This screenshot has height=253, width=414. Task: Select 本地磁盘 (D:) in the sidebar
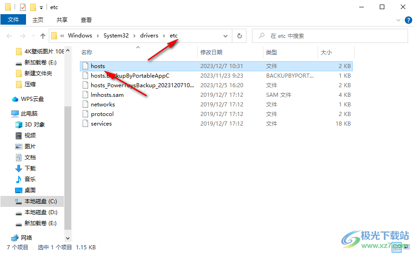(x=36, y=212)
